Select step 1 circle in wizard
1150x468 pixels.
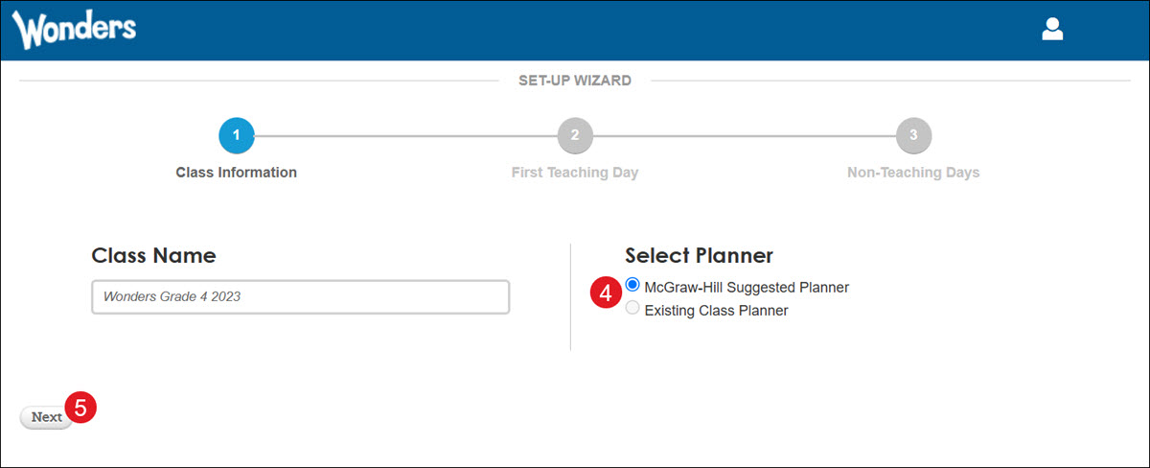point(237,136)
